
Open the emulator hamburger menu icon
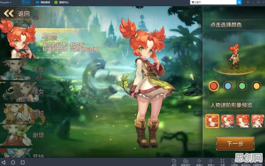248,2
